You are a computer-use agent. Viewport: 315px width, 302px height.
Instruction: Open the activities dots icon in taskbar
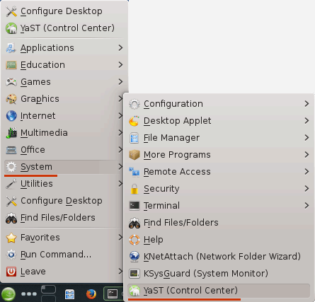[x=29, y=294]
